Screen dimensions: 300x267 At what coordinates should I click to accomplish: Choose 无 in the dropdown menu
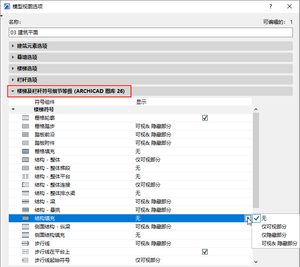tap(264, 218)
